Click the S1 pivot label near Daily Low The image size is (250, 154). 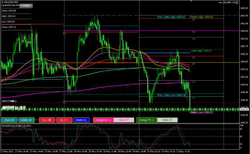pyautogui.click(x=194, y=98)
